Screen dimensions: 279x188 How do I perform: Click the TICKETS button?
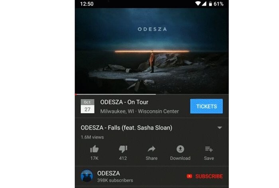click(x=206, y=106)
